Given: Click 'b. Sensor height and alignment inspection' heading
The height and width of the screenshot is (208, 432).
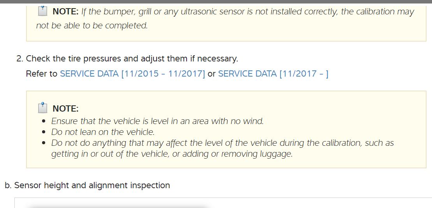Looking at the screenshot, I should tap(87, 185).
